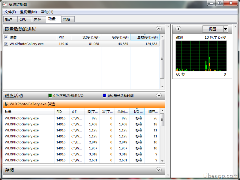Click the 映像 header in disk activity table

coord(28,112)
